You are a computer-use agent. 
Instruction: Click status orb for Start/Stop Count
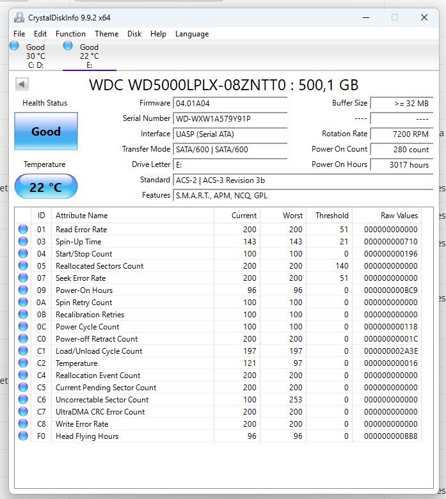(23, 253)
